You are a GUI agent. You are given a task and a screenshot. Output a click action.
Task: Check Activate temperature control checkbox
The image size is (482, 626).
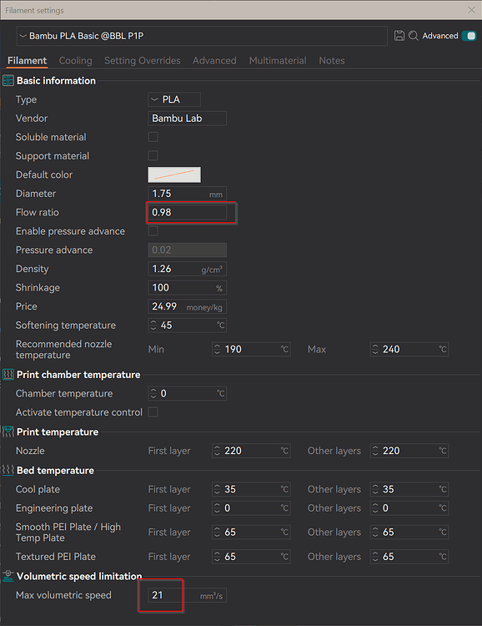[153, 411]
